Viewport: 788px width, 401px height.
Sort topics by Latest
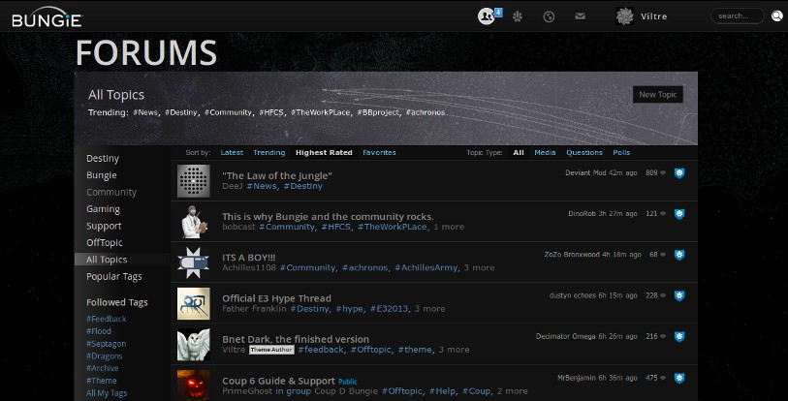click(232, 153)
